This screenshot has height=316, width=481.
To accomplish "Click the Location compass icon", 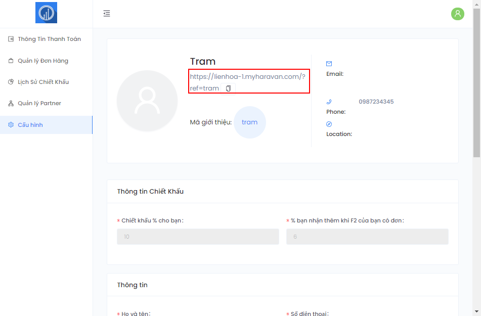I will (329, 124).
